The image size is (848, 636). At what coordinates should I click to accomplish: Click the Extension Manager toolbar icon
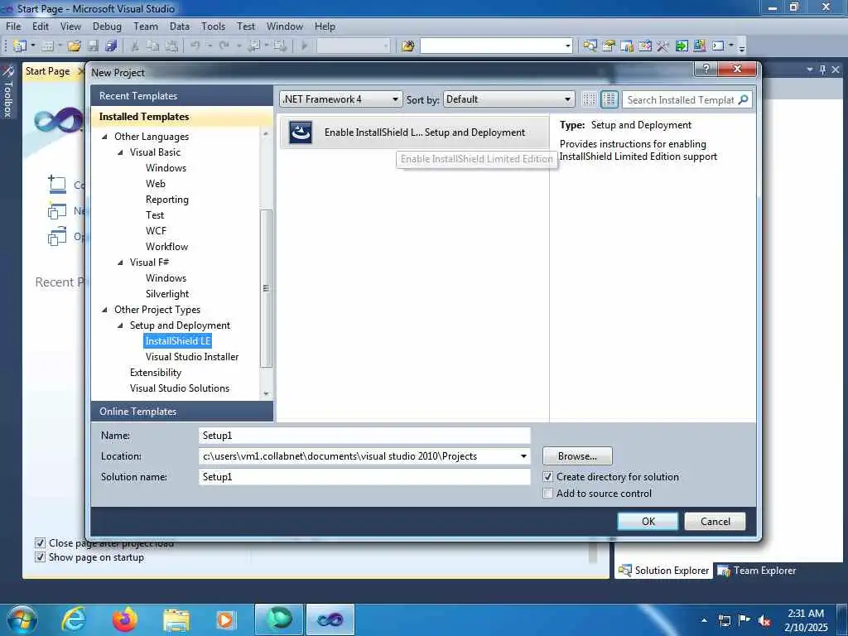699,46
